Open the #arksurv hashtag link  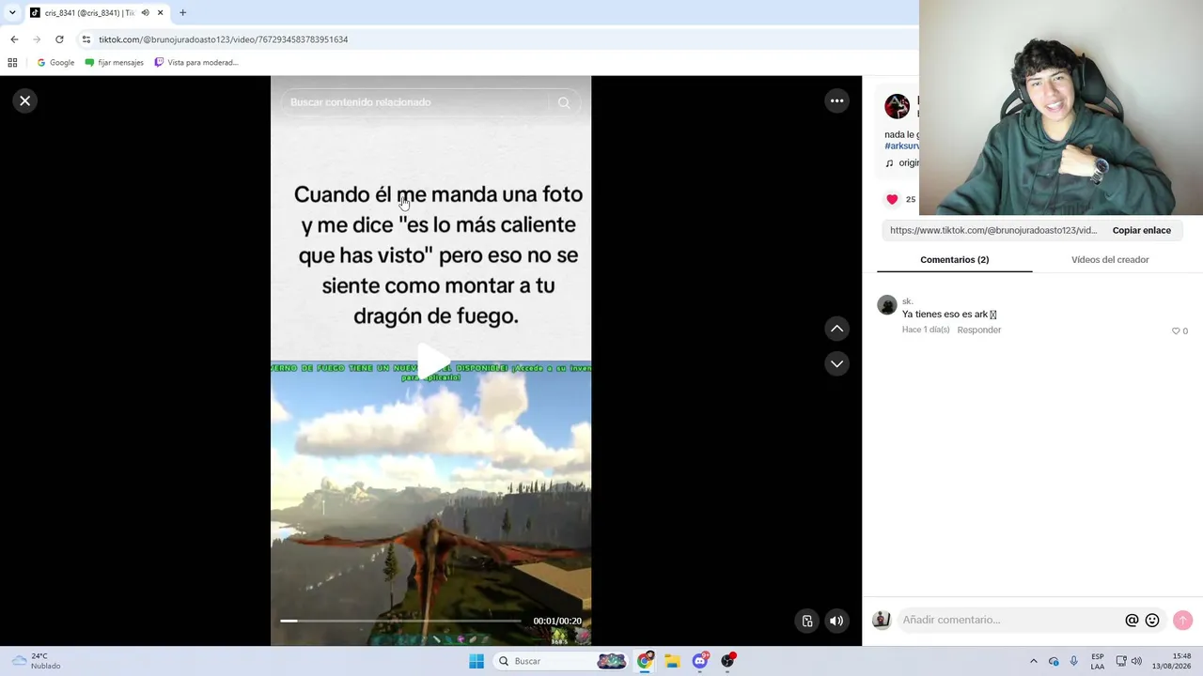pos(901,146)
